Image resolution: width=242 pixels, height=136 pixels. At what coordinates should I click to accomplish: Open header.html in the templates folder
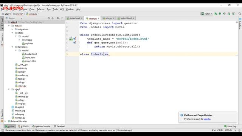point(29,54)
